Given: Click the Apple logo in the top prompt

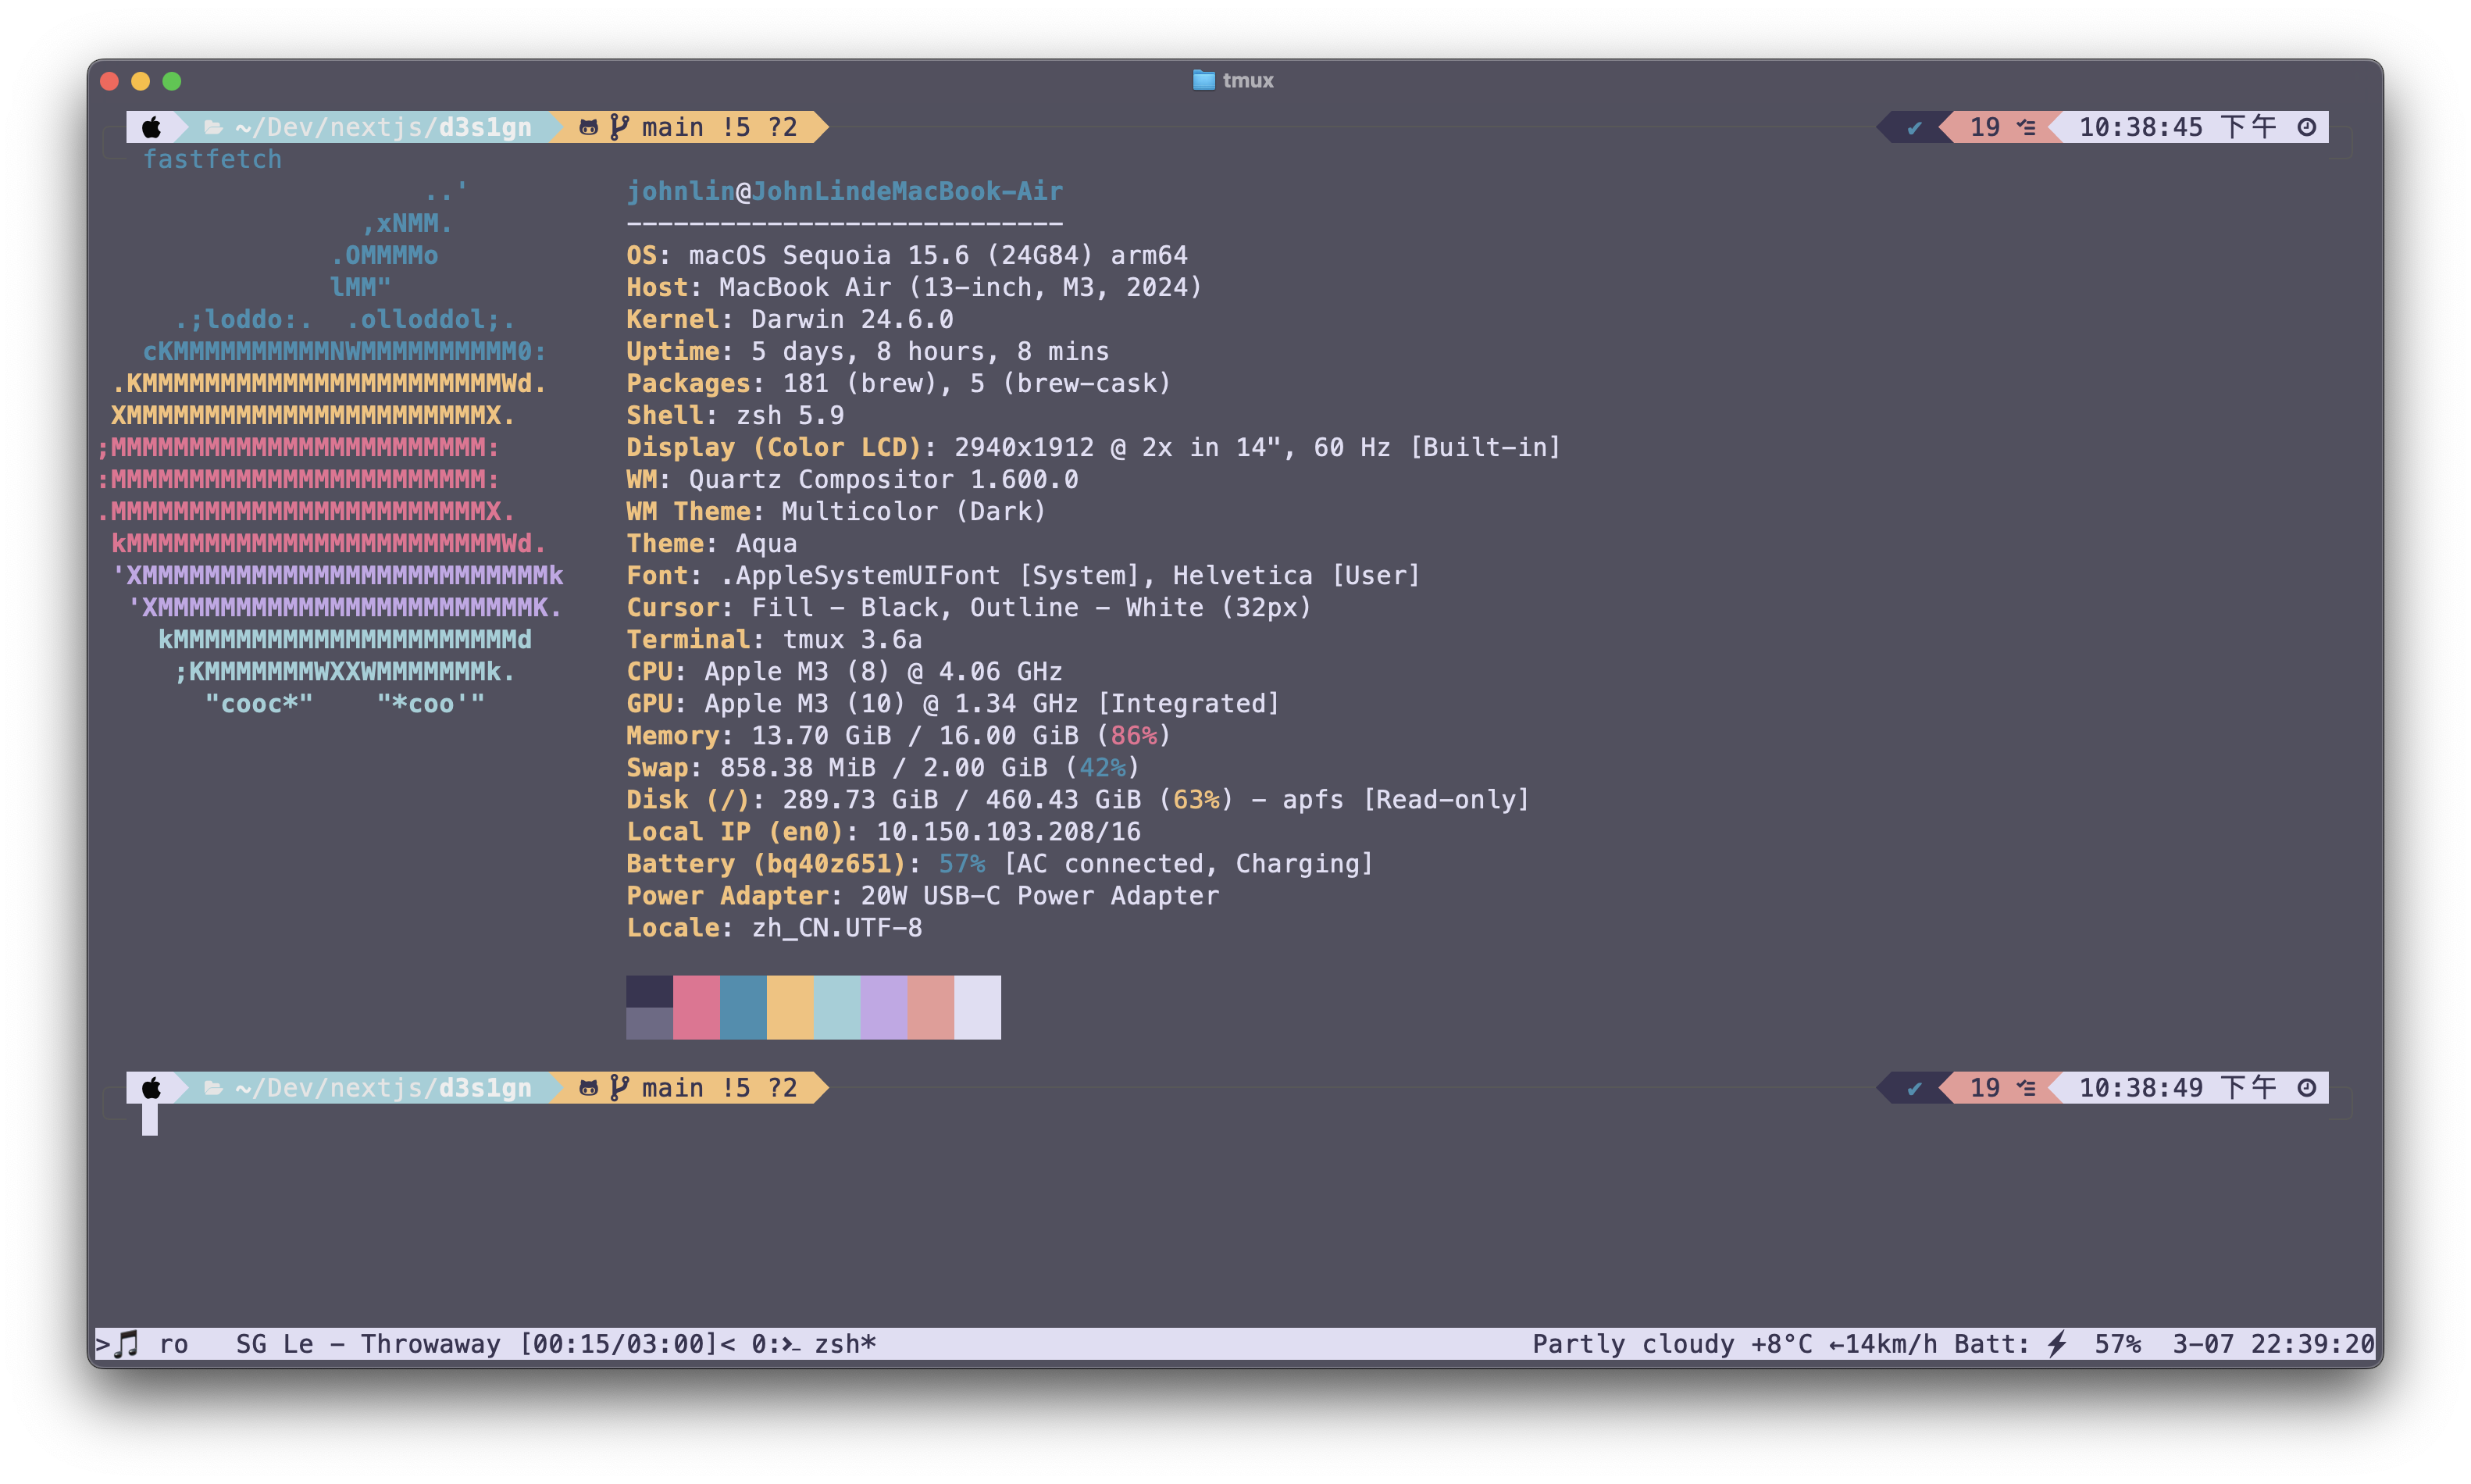Looking at the screenshot, I should click(x=151, y=127).
